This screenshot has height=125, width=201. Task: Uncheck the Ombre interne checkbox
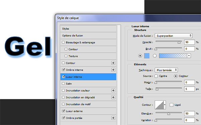click(x=63, y=70)
